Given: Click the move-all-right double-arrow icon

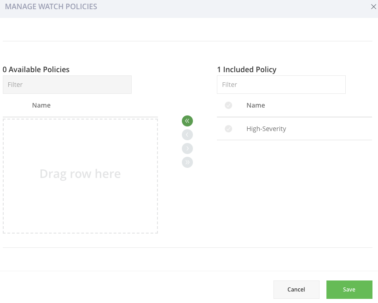Looking at the screenshot, I should 187,162.
